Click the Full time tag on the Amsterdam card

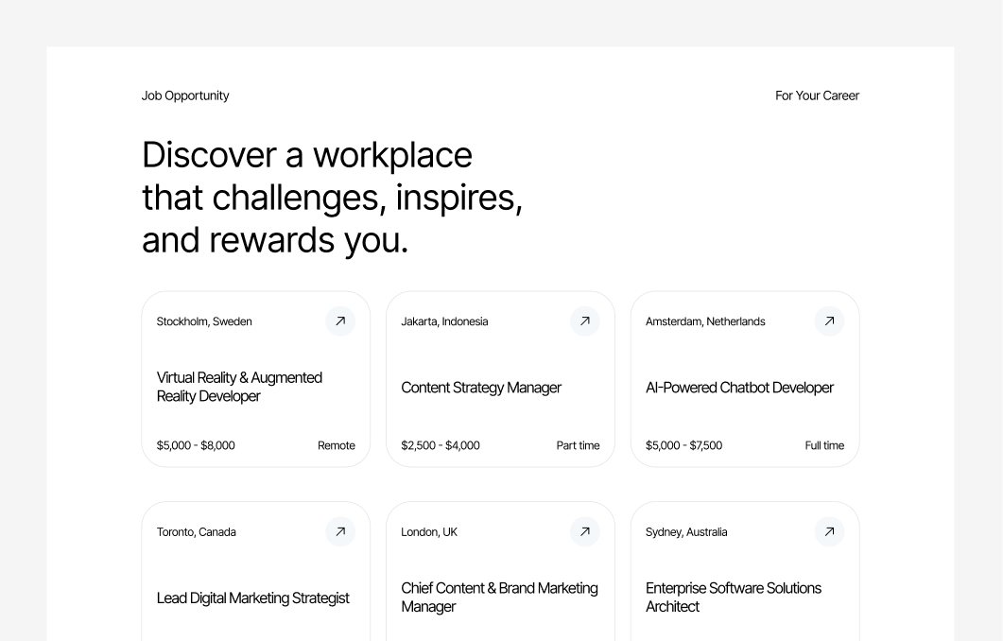point(824,445)
